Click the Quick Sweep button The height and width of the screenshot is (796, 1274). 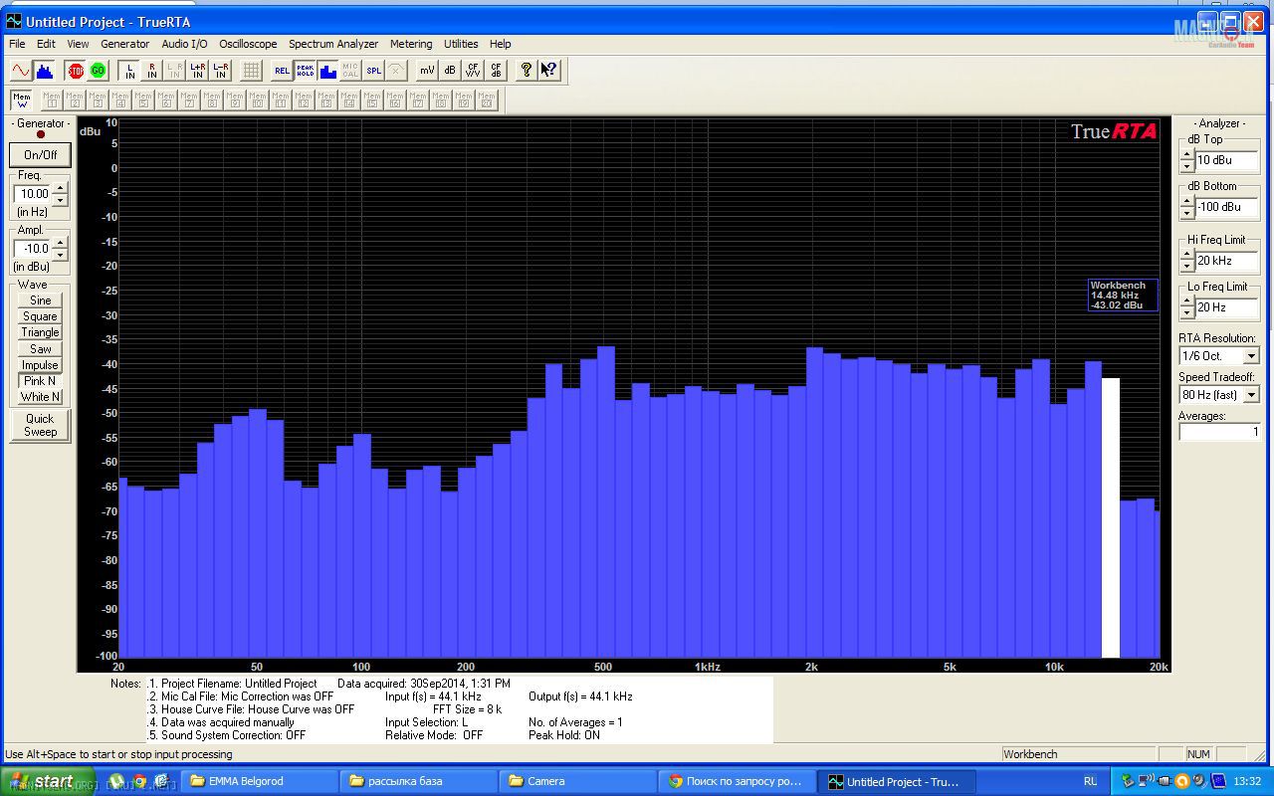click(41, 425)
